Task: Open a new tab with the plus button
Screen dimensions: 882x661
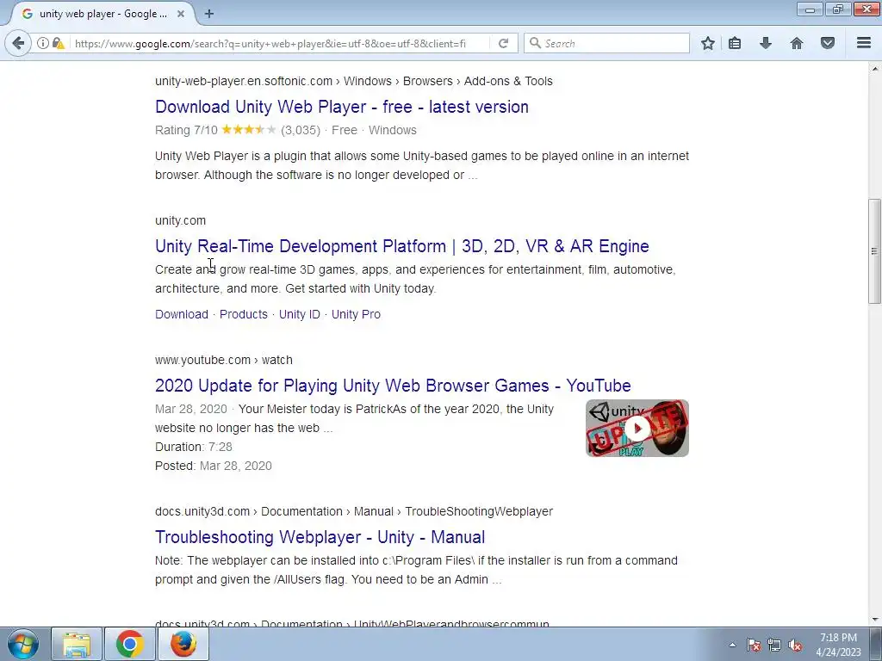Action: (x=209, y=14)
